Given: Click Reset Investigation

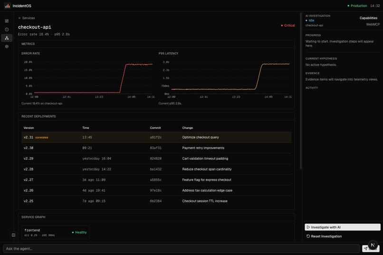Looking at the screenshot, I should click(324, 236).
